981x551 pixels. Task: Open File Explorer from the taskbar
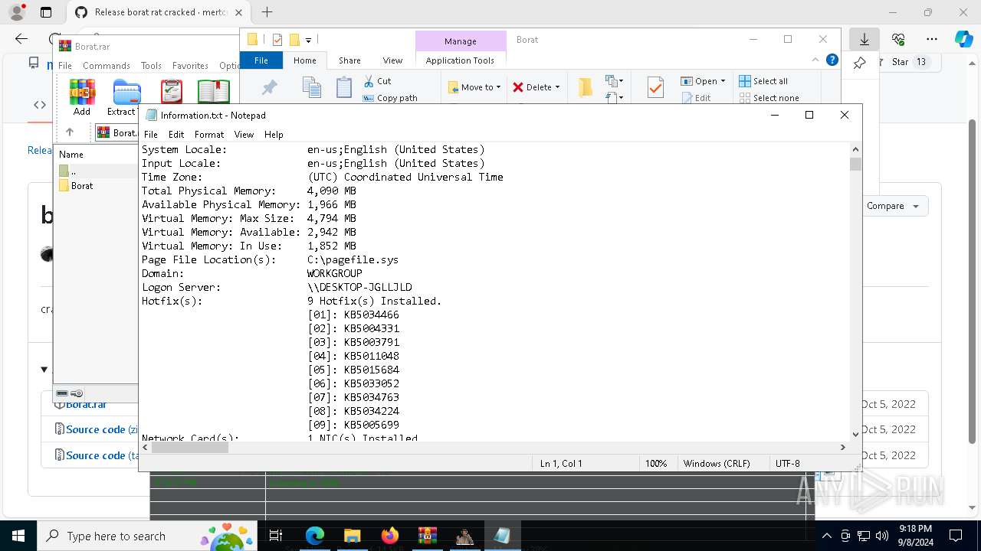tap(352, 536)
